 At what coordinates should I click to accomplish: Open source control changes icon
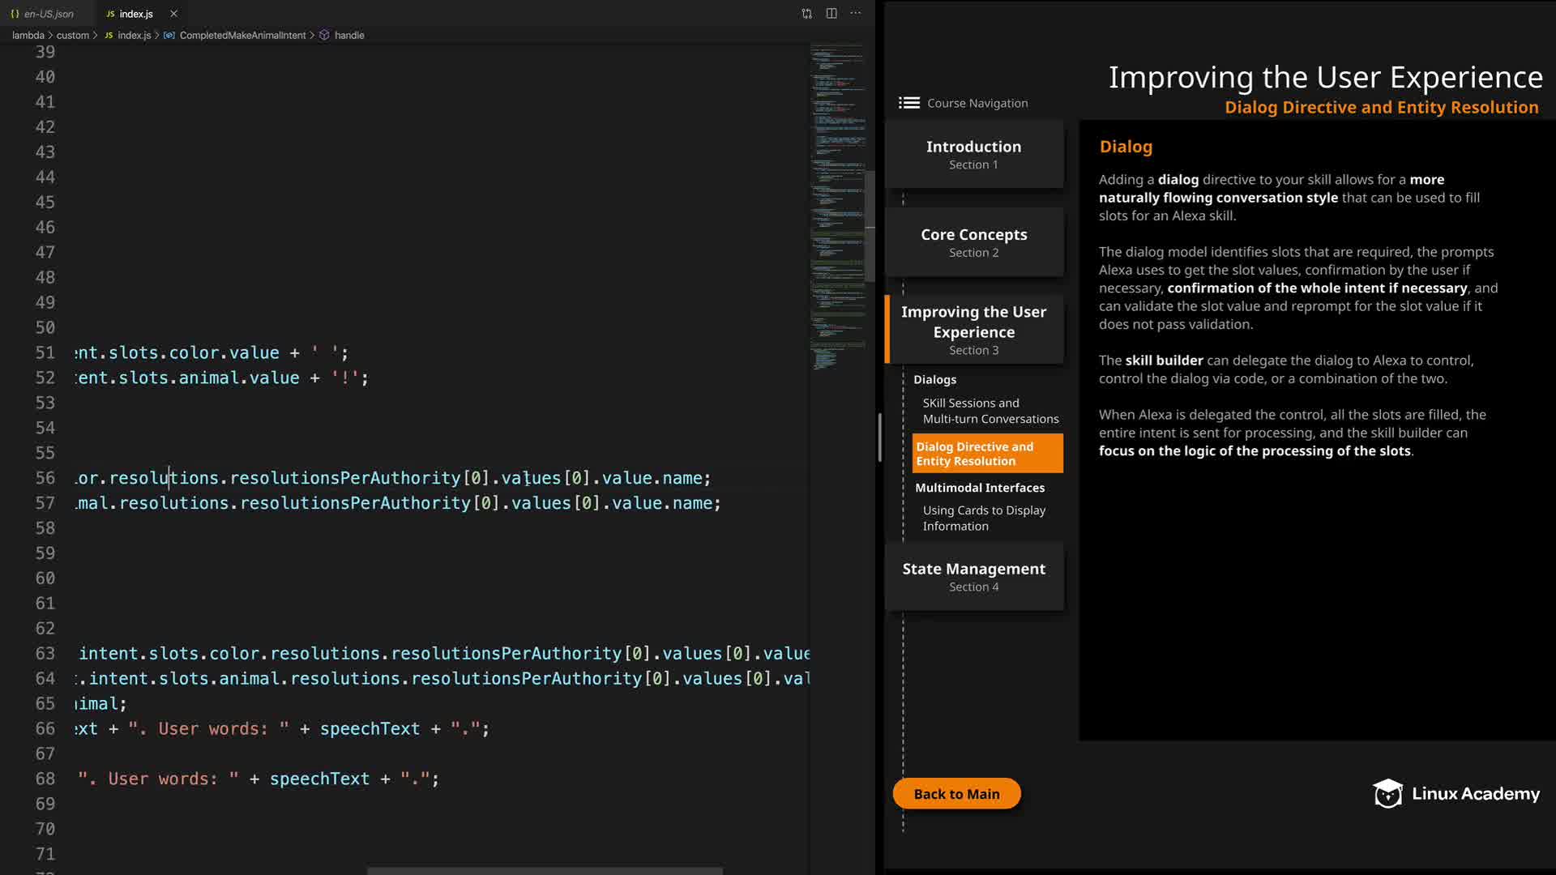point(806,14)
